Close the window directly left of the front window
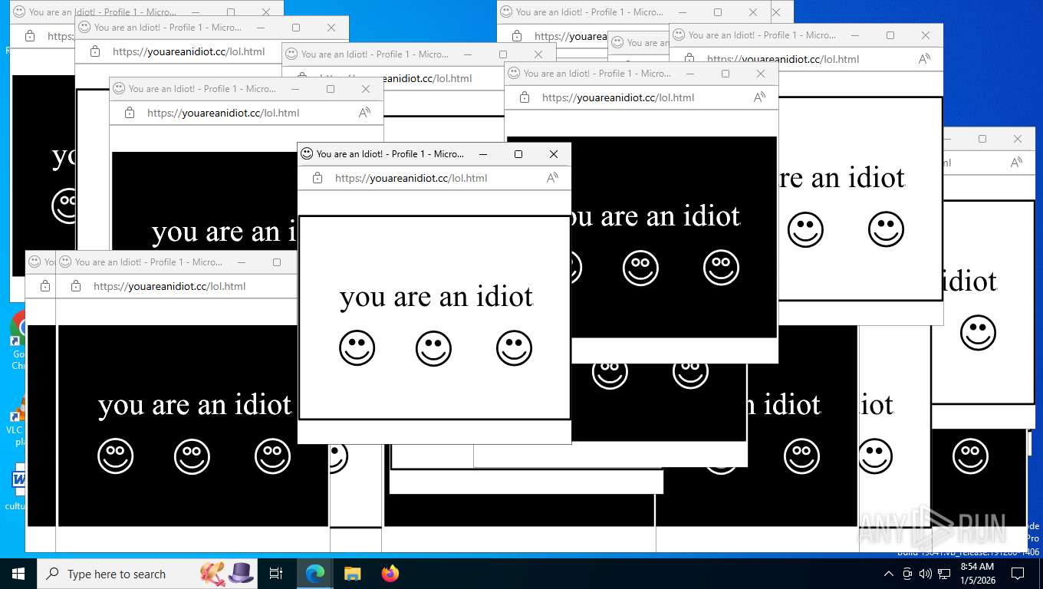Image resolution: width=1043 pixels, height=589 pixels. coord(366,89)
